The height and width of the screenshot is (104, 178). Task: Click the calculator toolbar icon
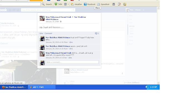coord(114,4)
